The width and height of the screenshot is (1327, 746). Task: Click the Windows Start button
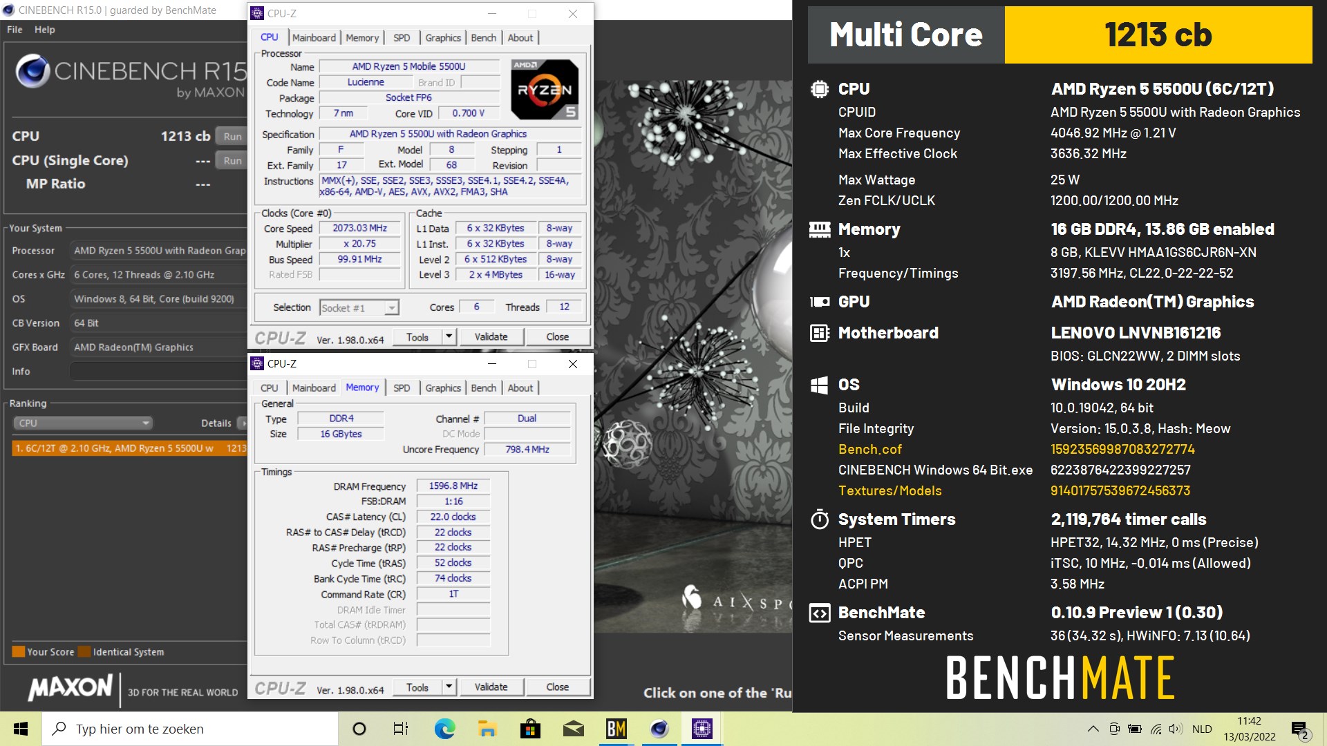21,729
